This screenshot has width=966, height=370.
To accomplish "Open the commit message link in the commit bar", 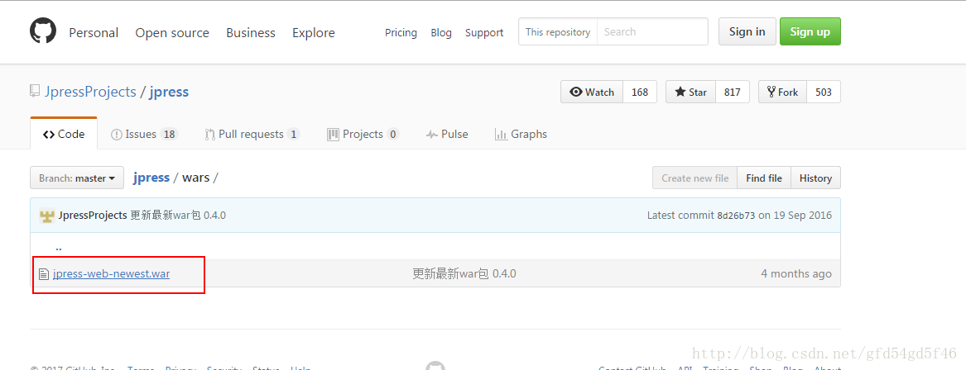I will click(x=178, y=215).
